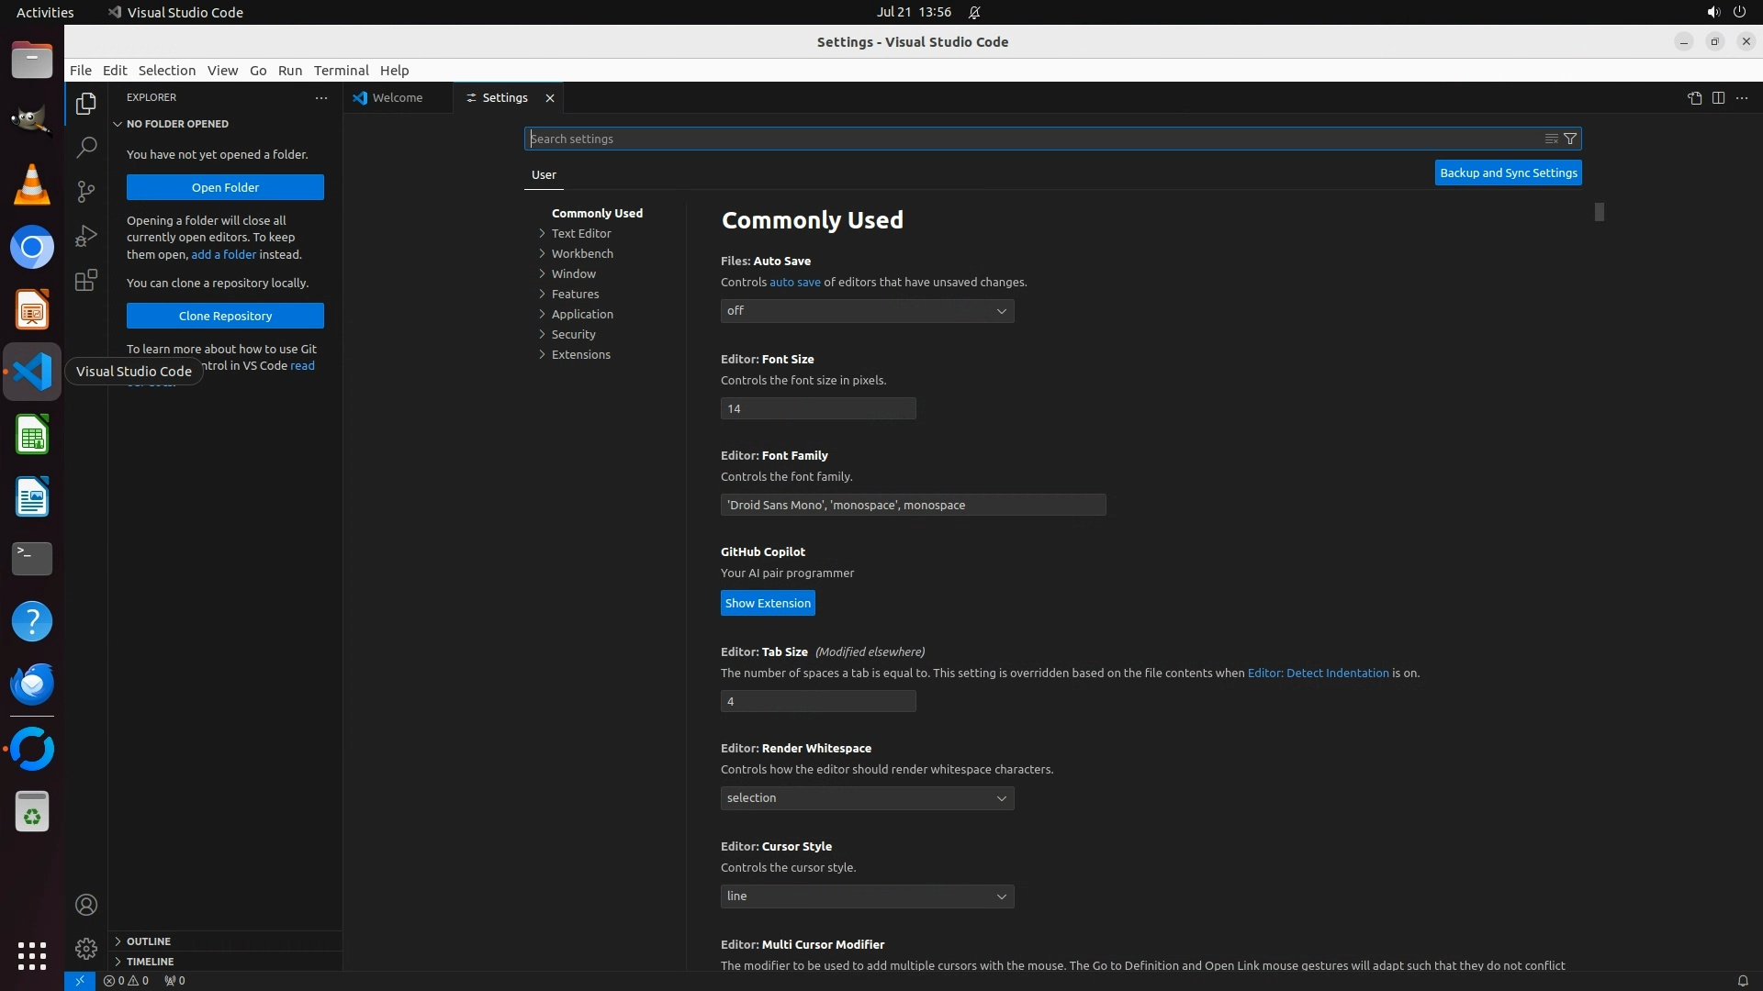Click the Editor: Detect Indentation link
Image resolution: width=1763 pixels, height=991 pixels.
coord(1318,673)
